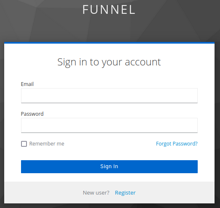Select the Register link for new users
Viewport: 220px width, 208px height.
(125, 192)
